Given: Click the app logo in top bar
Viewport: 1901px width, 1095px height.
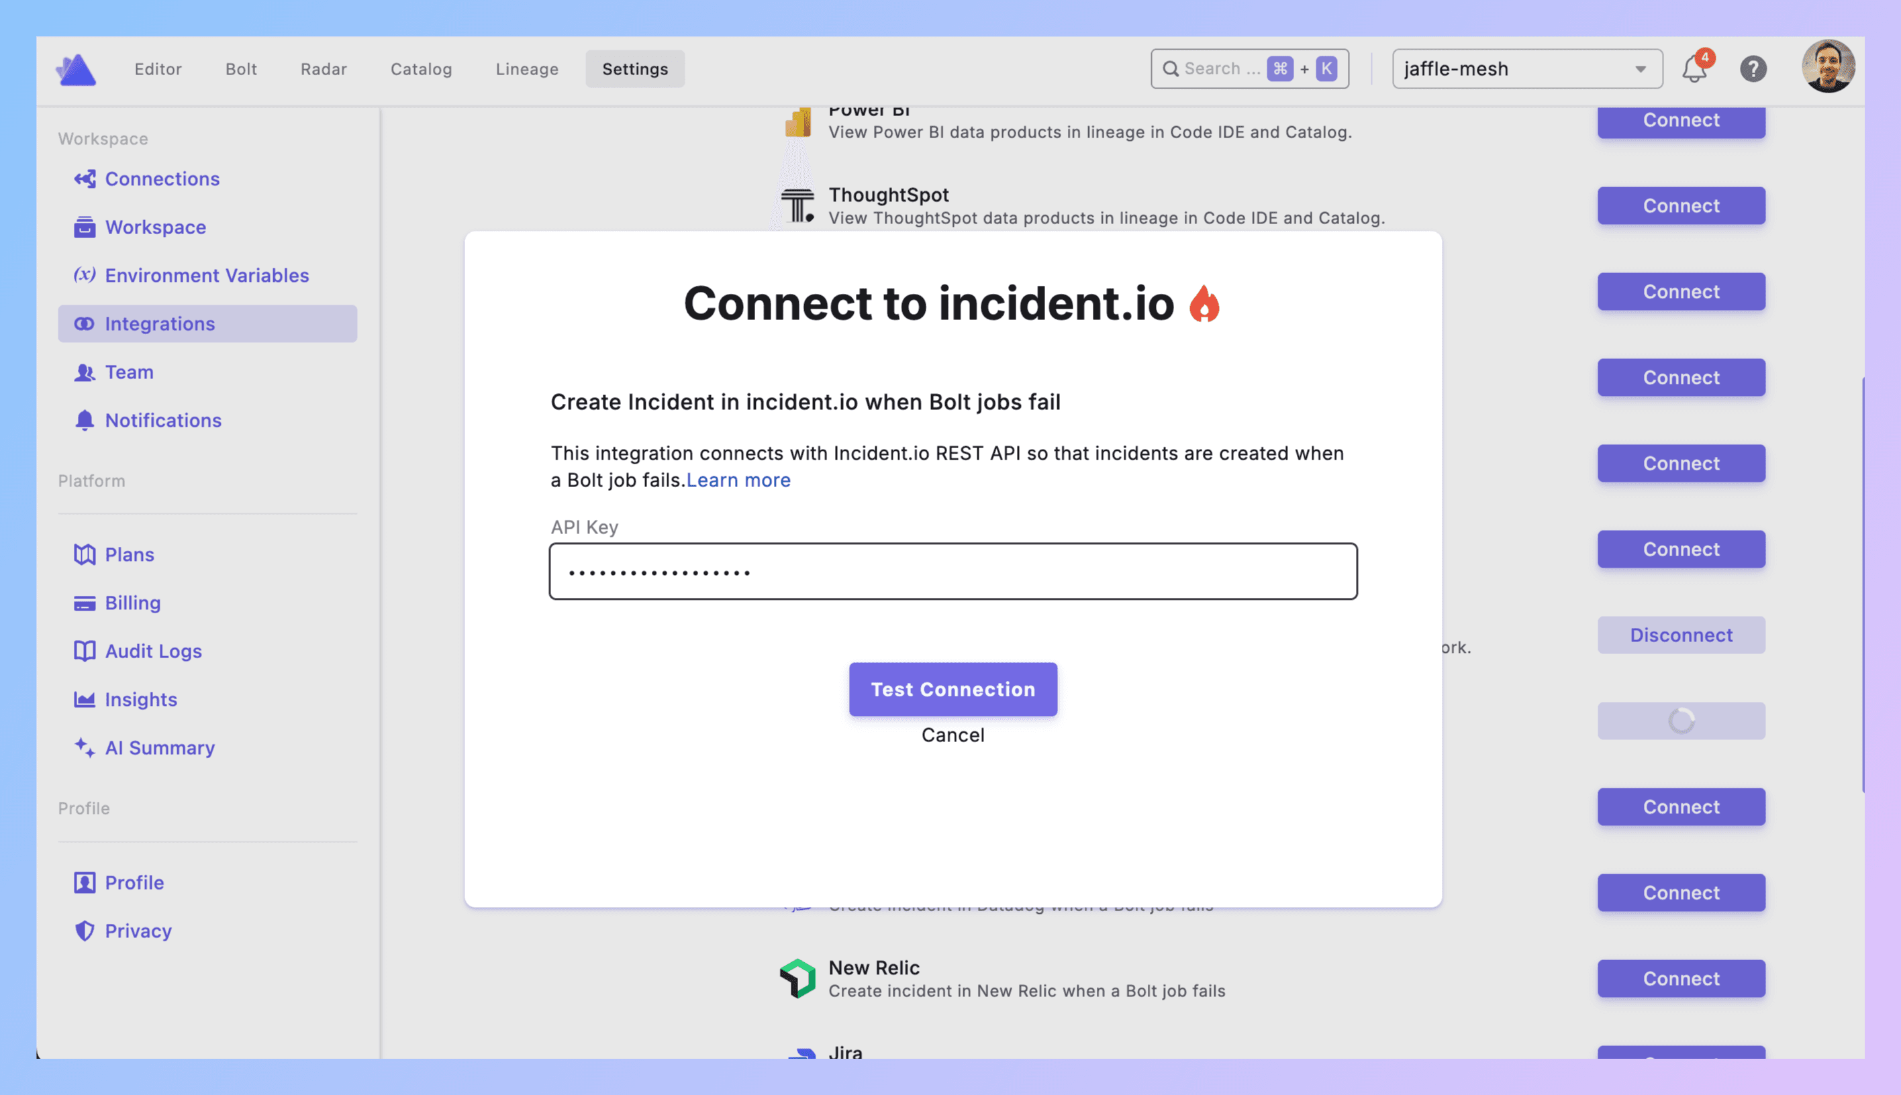Looking at the screenshot, I should click(x=76, y=69).
